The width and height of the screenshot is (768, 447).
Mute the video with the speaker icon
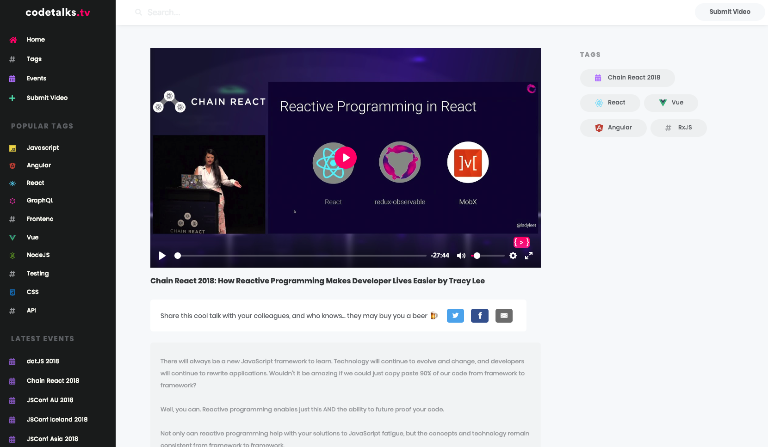click(461, 256)
